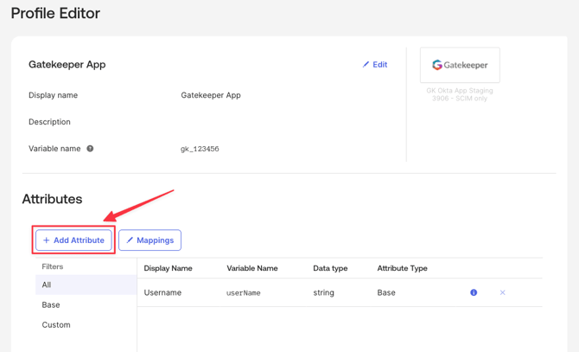Select the Username attribute row

pos(162,293)
